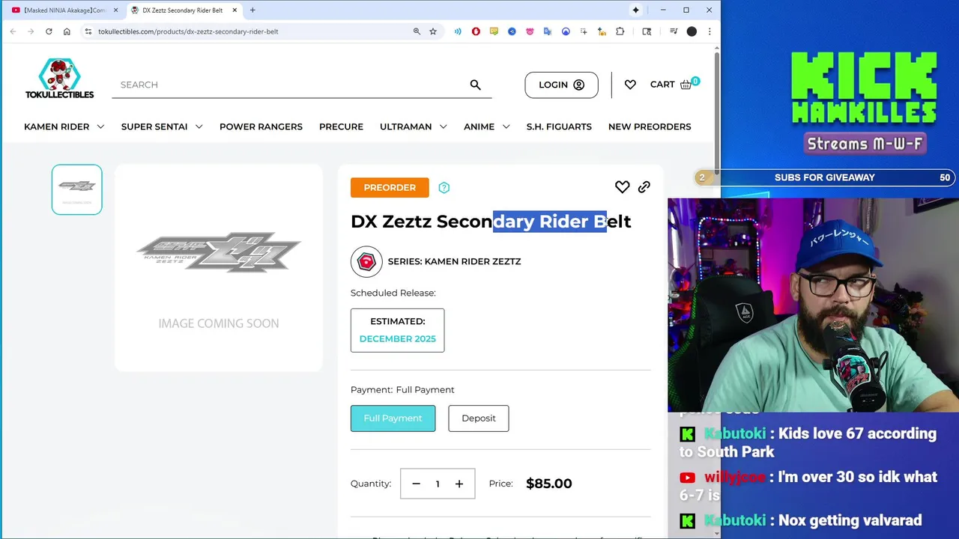This screenshot has width=959, height=539.
Task: Increase quantity with plus button
Action: [x=459, y=484]
